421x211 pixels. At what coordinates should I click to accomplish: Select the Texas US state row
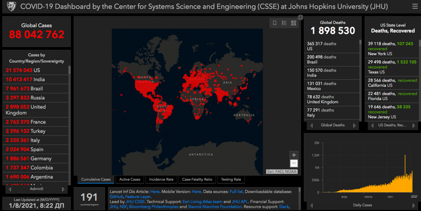point(392,67)
